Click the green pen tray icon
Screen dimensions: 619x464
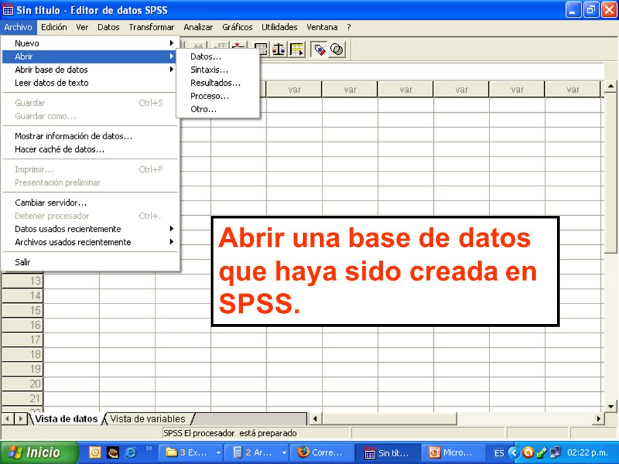[x=542, y=452]
